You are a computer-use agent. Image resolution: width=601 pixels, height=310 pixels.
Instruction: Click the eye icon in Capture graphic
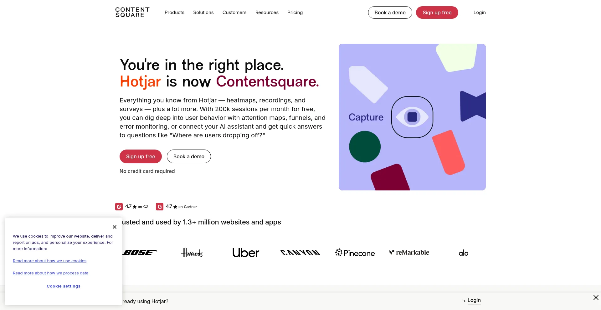pyautogui.click(x=412, y=117)
